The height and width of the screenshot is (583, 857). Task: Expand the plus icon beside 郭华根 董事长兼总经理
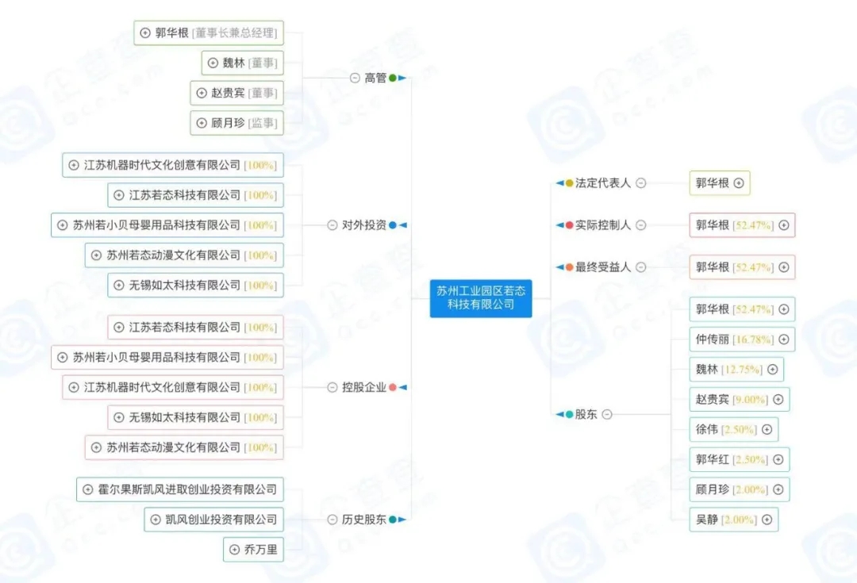tap(145, 33)
